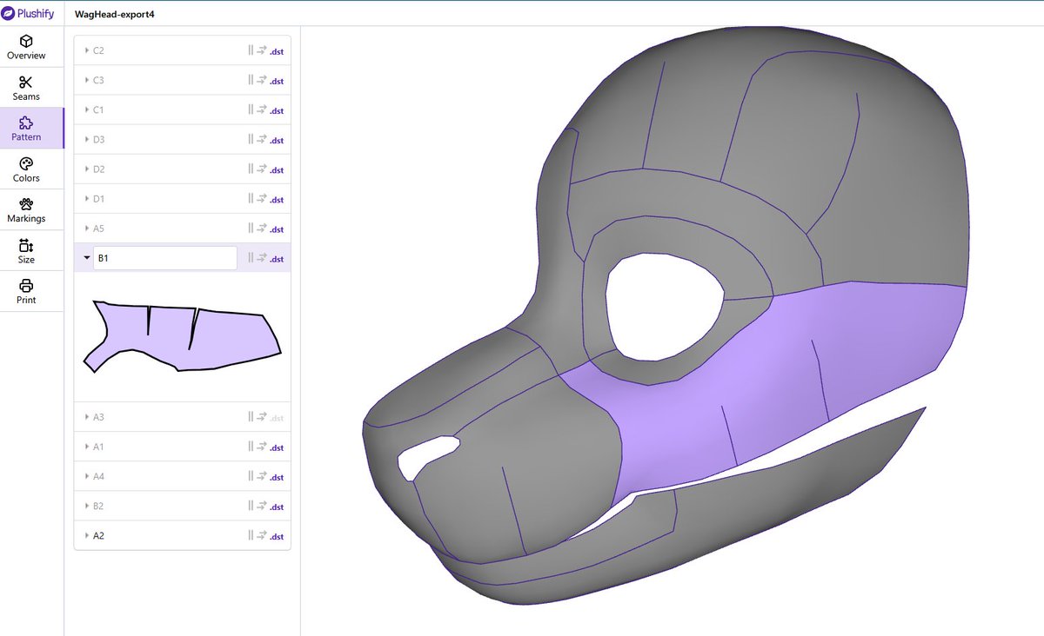
Task: Switch to the Seams section
Action: (26, 88)
